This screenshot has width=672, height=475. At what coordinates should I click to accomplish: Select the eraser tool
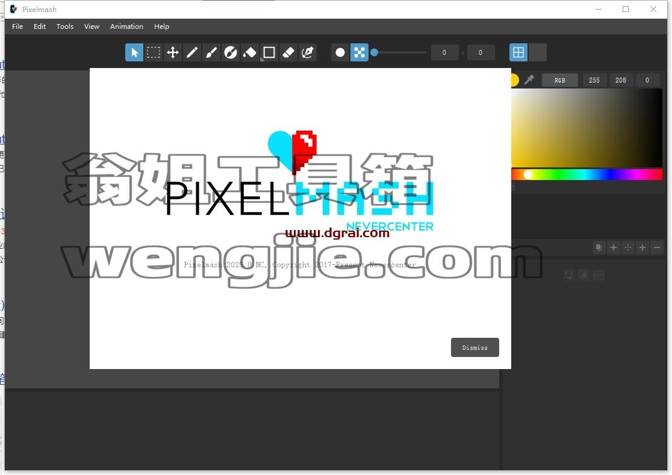coord(288,52)
